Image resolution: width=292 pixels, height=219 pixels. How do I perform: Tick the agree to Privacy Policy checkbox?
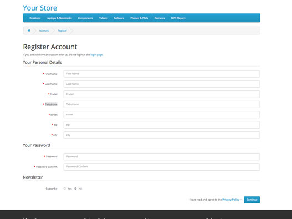coord(241,200)
